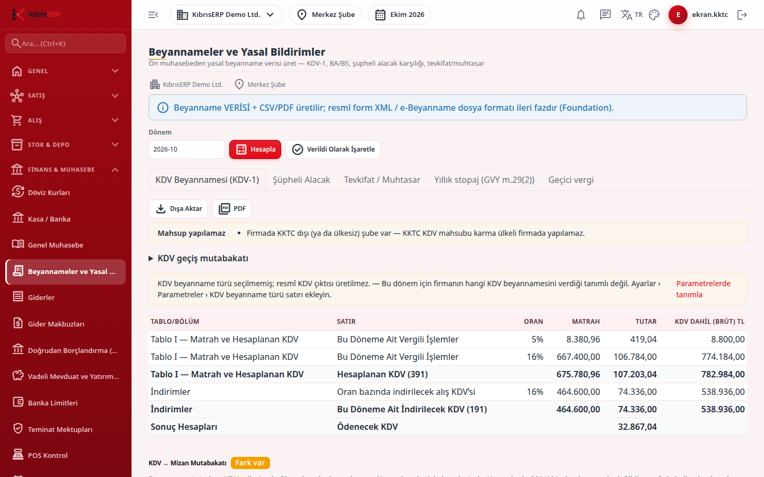Click the red Hesapla button
Screen dimensions: 764x477
[x=255, y=149]
